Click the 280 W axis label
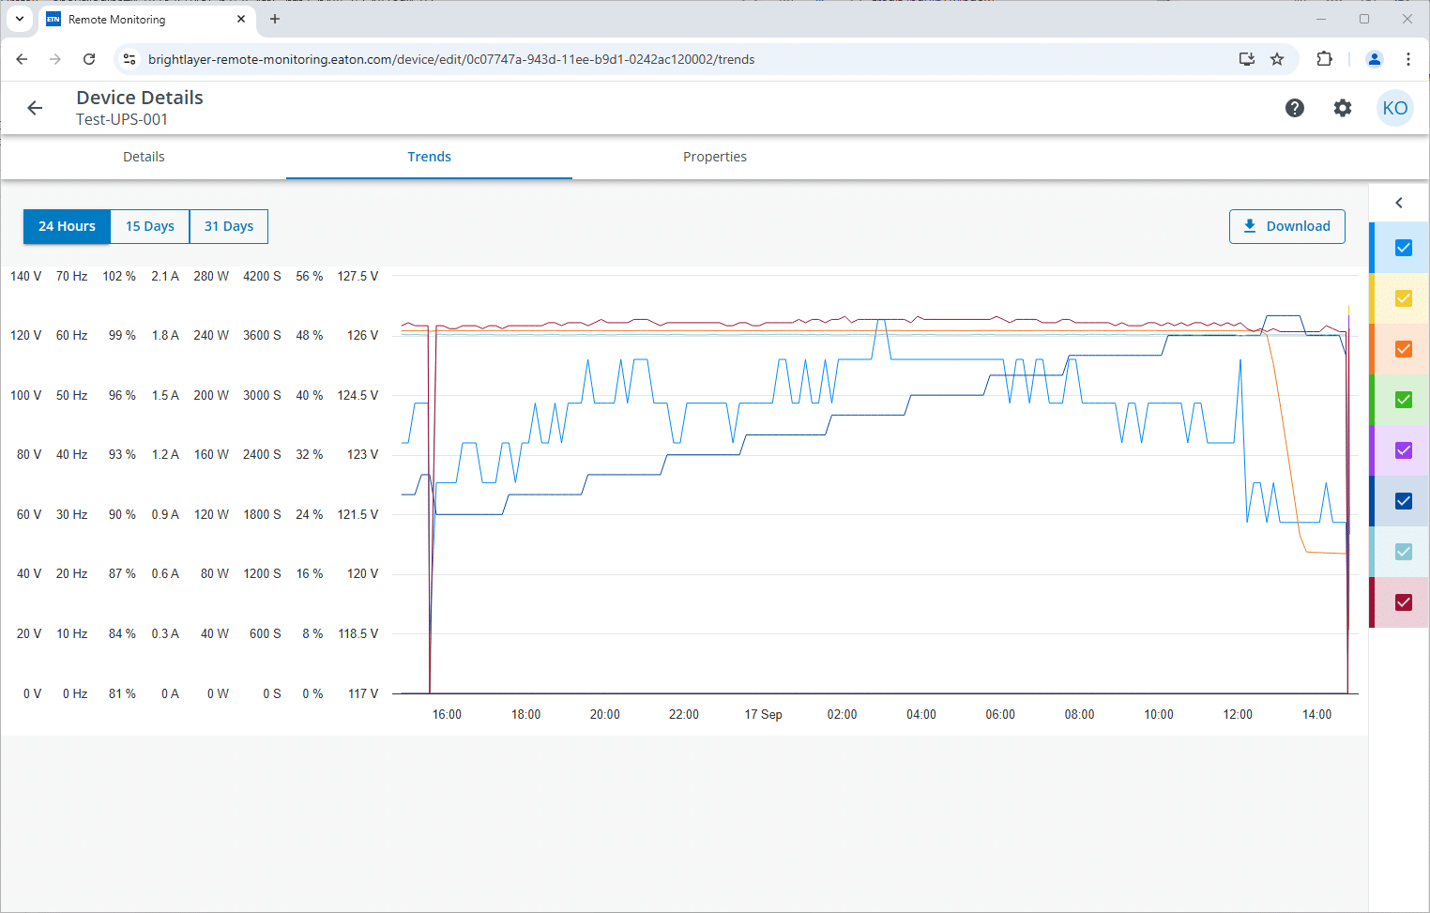 point(211,276)
